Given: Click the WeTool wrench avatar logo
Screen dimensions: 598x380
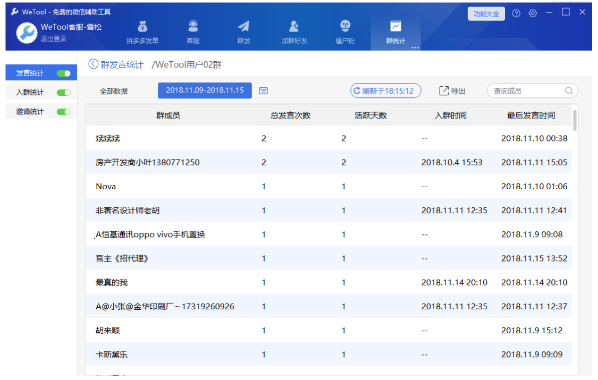Looking at the screenshot, I should [x=27, y=33].
